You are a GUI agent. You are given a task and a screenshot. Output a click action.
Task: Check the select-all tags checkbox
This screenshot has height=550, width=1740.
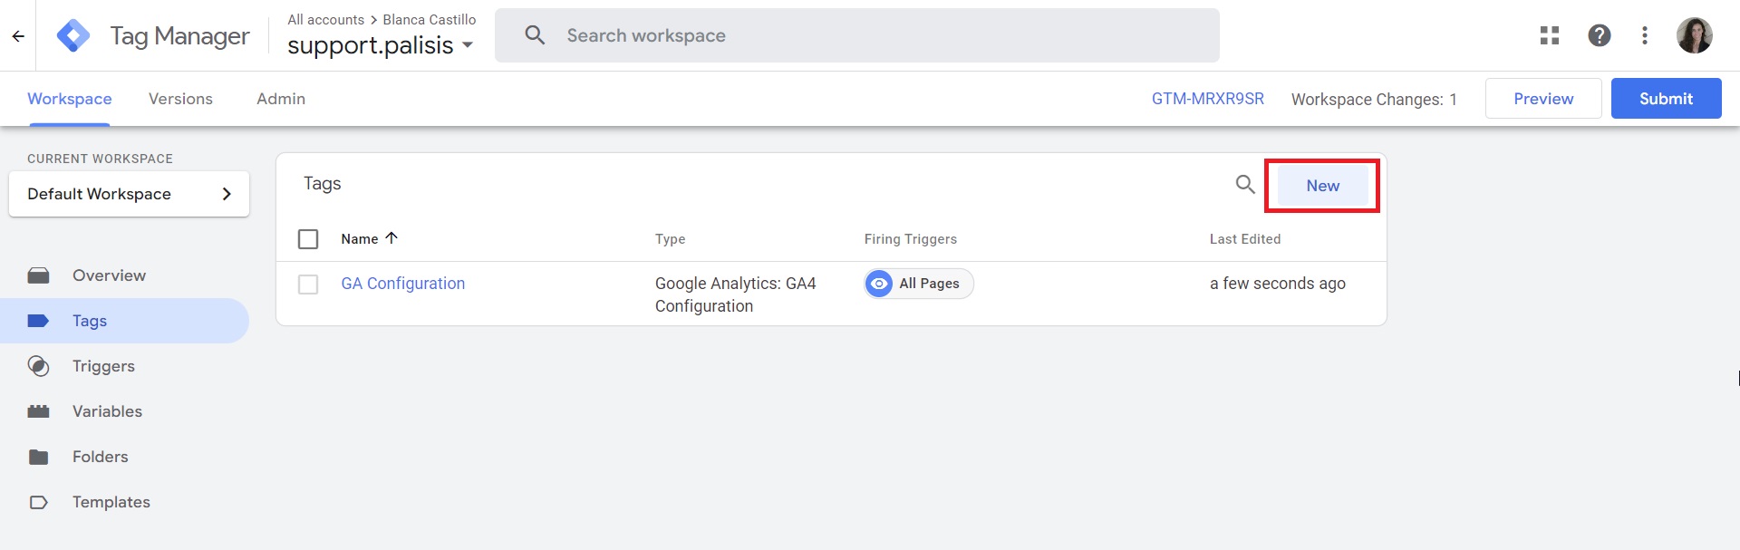[308, 239]
